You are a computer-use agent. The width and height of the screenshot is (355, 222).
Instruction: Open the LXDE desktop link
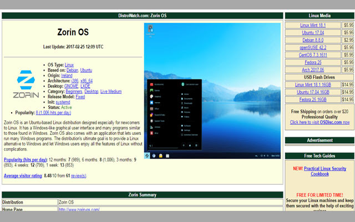click(85, 86)
